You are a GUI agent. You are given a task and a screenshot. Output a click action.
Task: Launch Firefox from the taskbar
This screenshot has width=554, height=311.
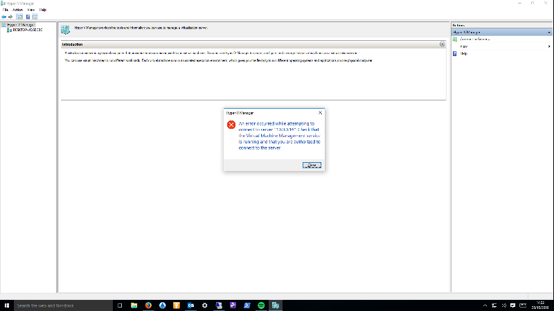pos(148,305)
